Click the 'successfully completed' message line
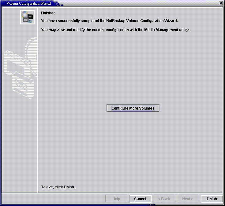The image size is (225, 206). click(109, 21)
